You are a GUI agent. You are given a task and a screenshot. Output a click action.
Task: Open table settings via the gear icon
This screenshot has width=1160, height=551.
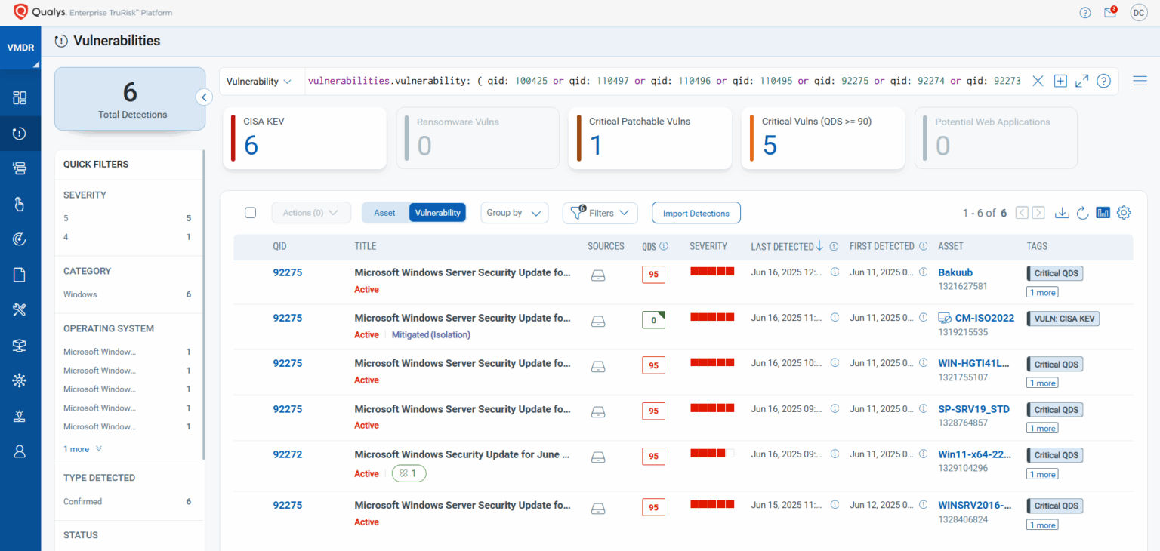1124,213
